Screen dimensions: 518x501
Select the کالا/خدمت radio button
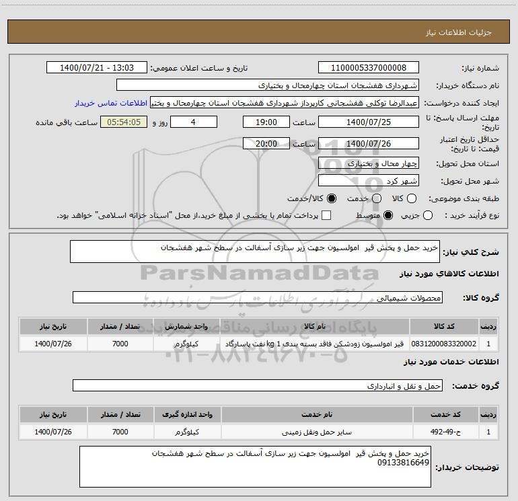point(332,198)
